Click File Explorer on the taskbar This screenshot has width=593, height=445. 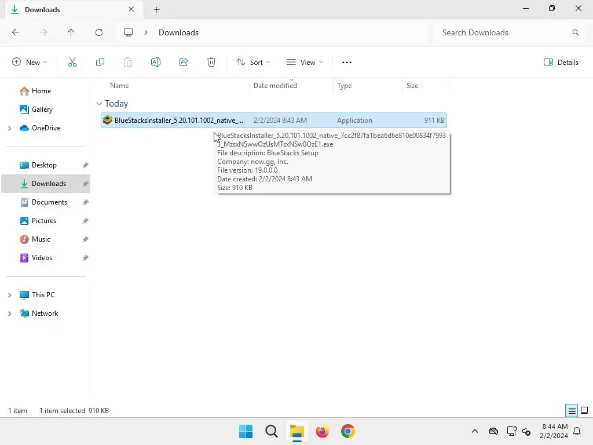tap(297, 431)
